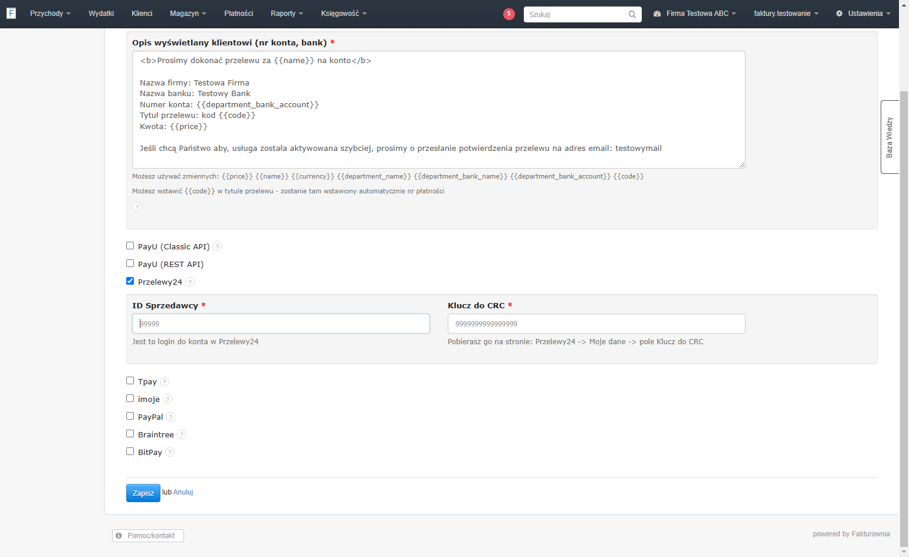Uncheck the Przelewy24 checkbox
This screenshot has height=557, width=909.
click(x=130, y=281)
